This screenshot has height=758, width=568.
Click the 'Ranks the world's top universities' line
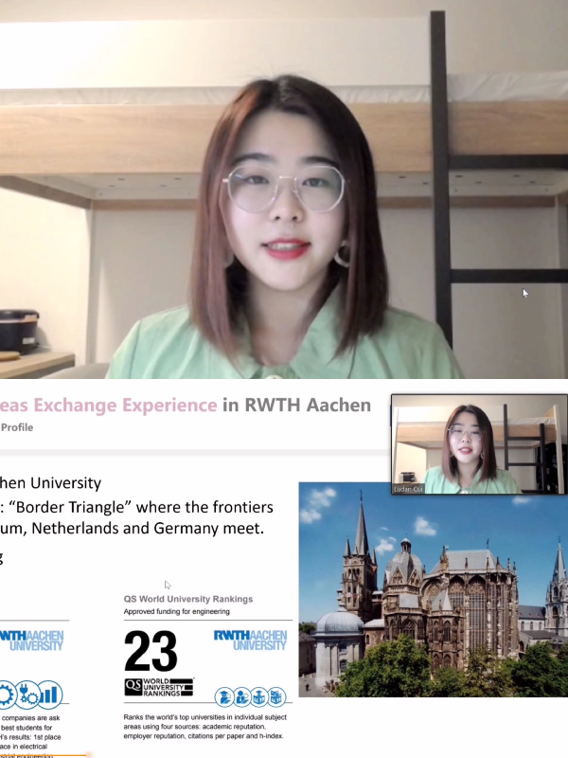point(204,717)
